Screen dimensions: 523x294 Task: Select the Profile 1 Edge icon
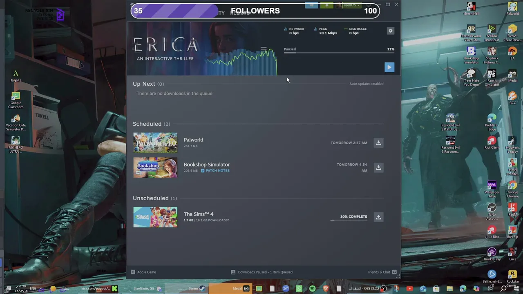(x=492, y=122)
